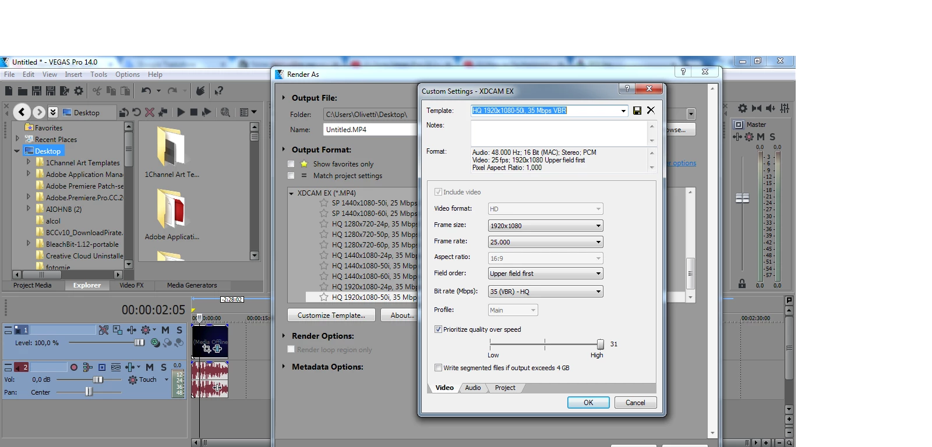Open the Tools menu
This screenshot has width=932, height=447.
tap(98, 74)
